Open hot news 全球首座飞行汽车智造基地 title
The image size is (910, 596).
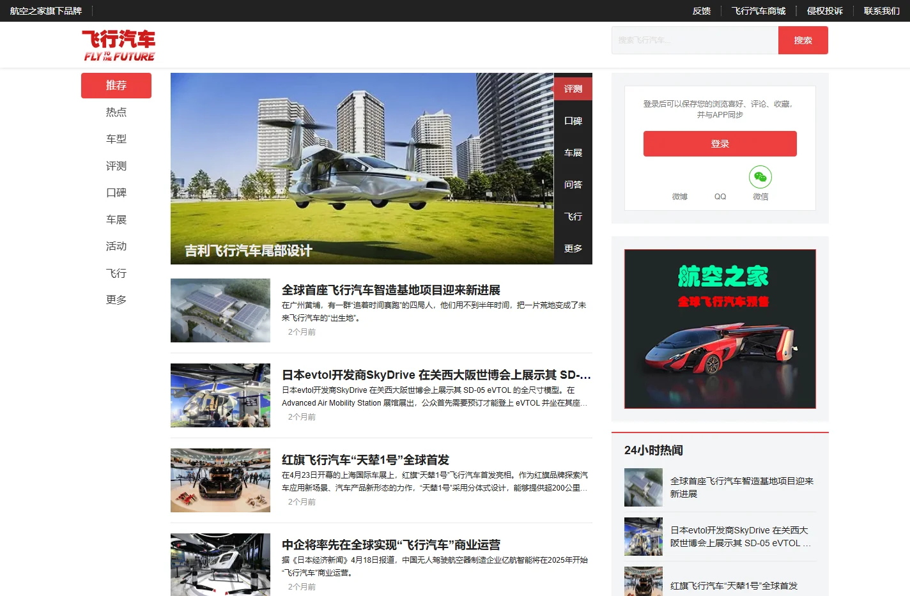coord(742,487)
